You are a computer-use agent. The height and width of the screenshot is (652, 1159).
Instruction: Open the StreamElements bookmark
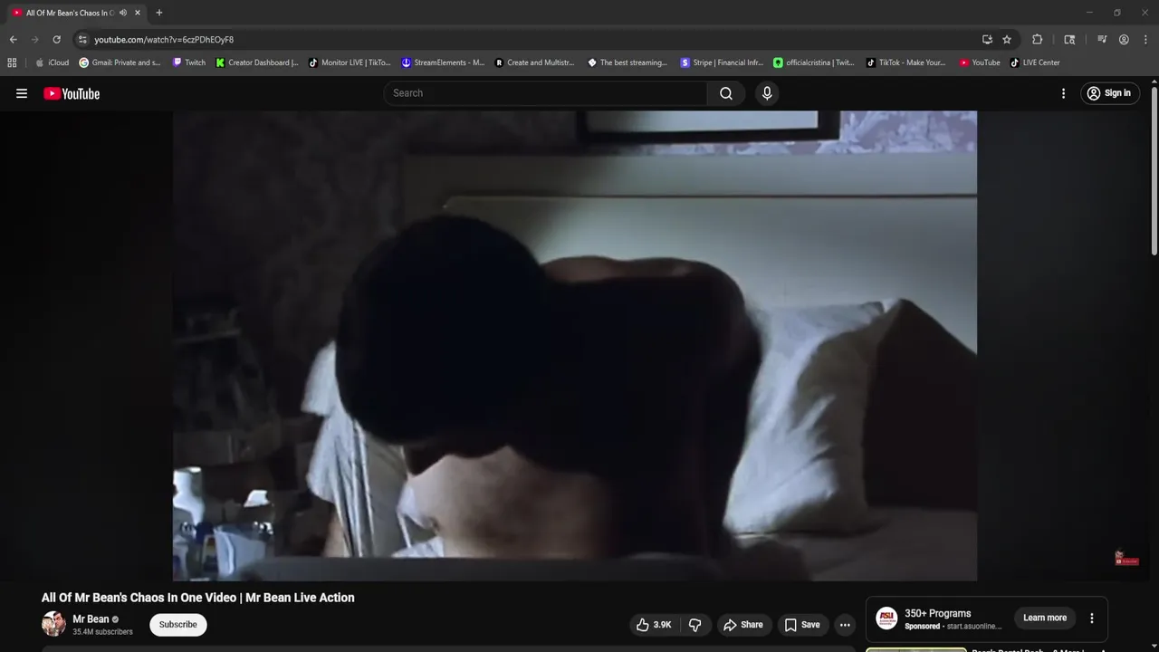(x=443, y=62)
